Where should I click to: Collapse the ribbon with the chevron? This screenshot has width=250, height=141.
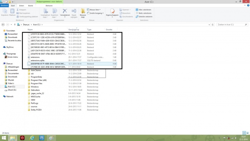tap(245, 5)
